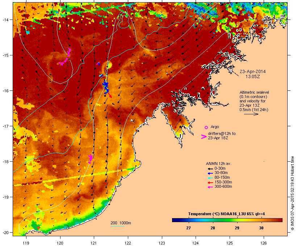Click the magenta drifter arrows near 18S
297x246 pixels.
[91, 159]
